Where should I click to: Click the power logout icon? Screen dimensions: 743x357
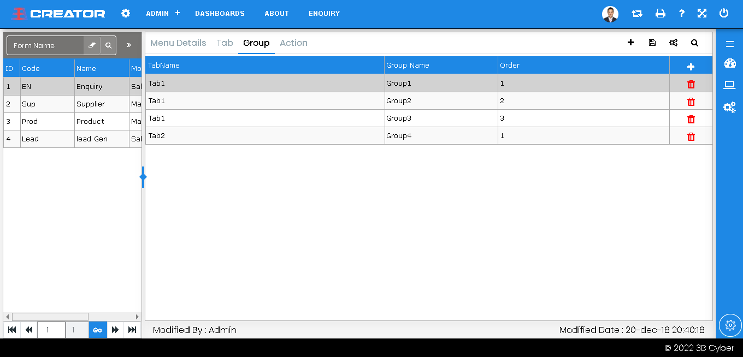724,14
